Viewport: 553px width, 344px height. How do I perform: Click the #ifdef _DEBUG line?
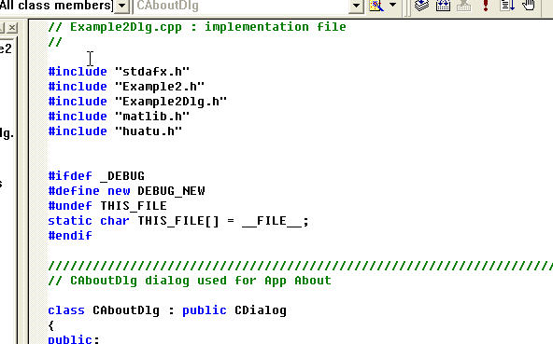click(96, 175)
